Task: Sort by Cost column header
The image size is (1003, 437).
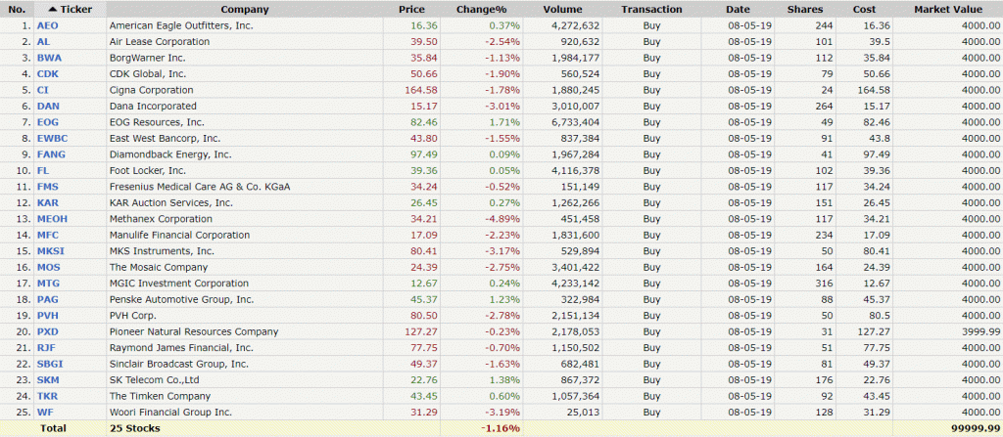Action: pos(864,10)
